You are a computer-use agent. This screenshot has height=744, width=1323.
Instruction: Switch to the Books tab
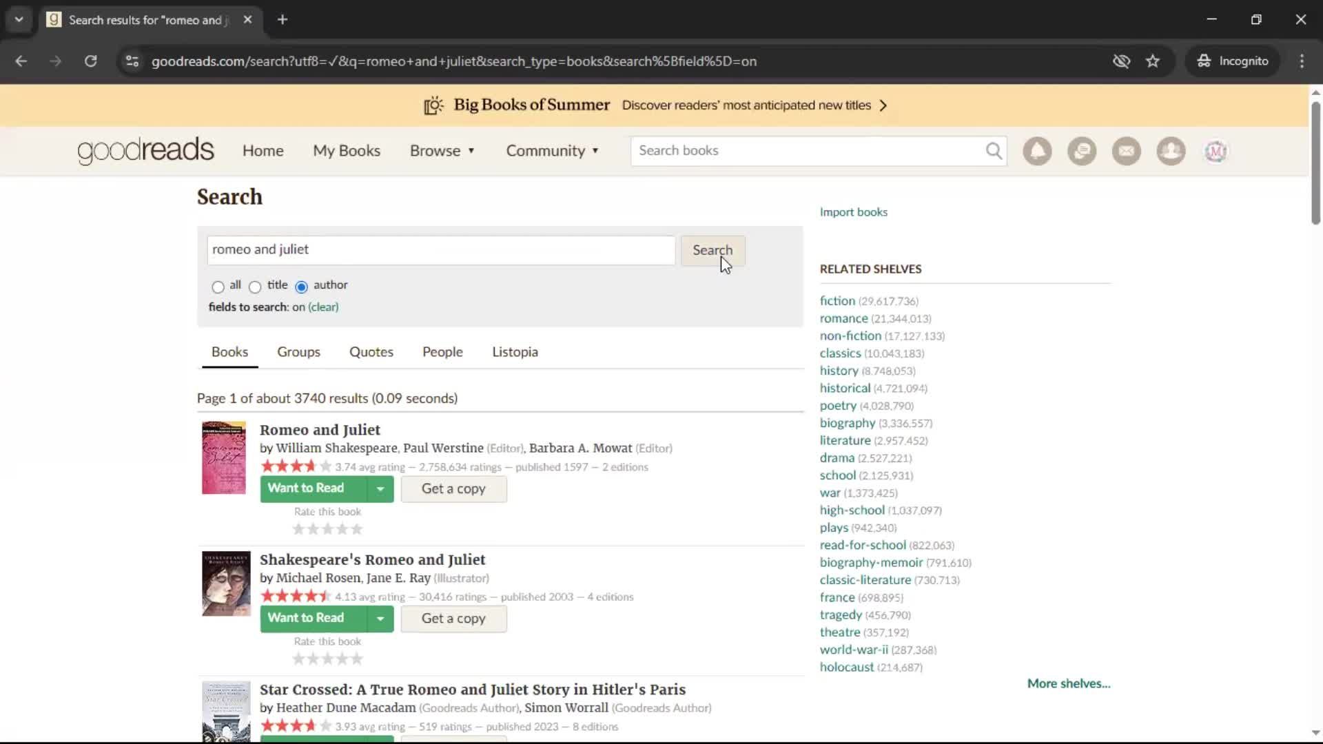[x=229, y=352]
